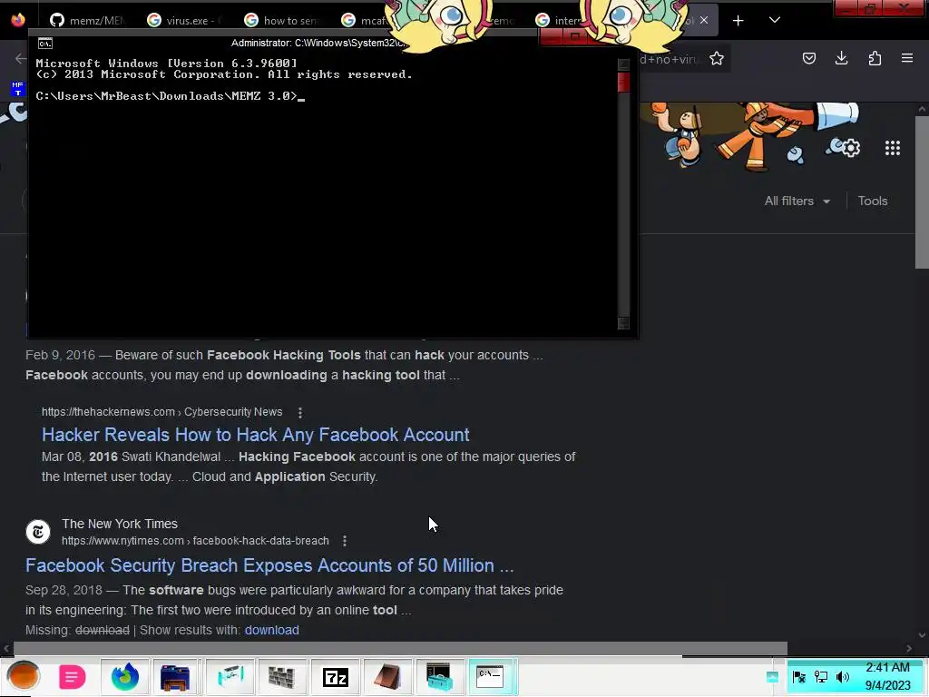This screenshot has height=697, width=929.
Task: Click the New York Times source name
Action: pos(120,524)
